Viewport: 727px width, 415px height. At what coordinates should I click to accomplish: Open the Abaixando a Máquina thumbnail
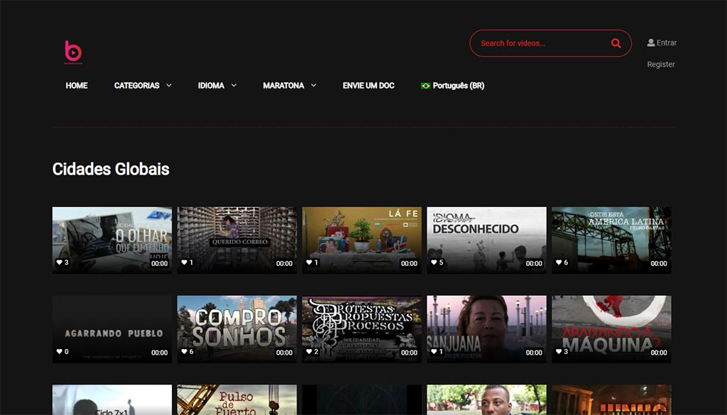(x=611, y=329)
